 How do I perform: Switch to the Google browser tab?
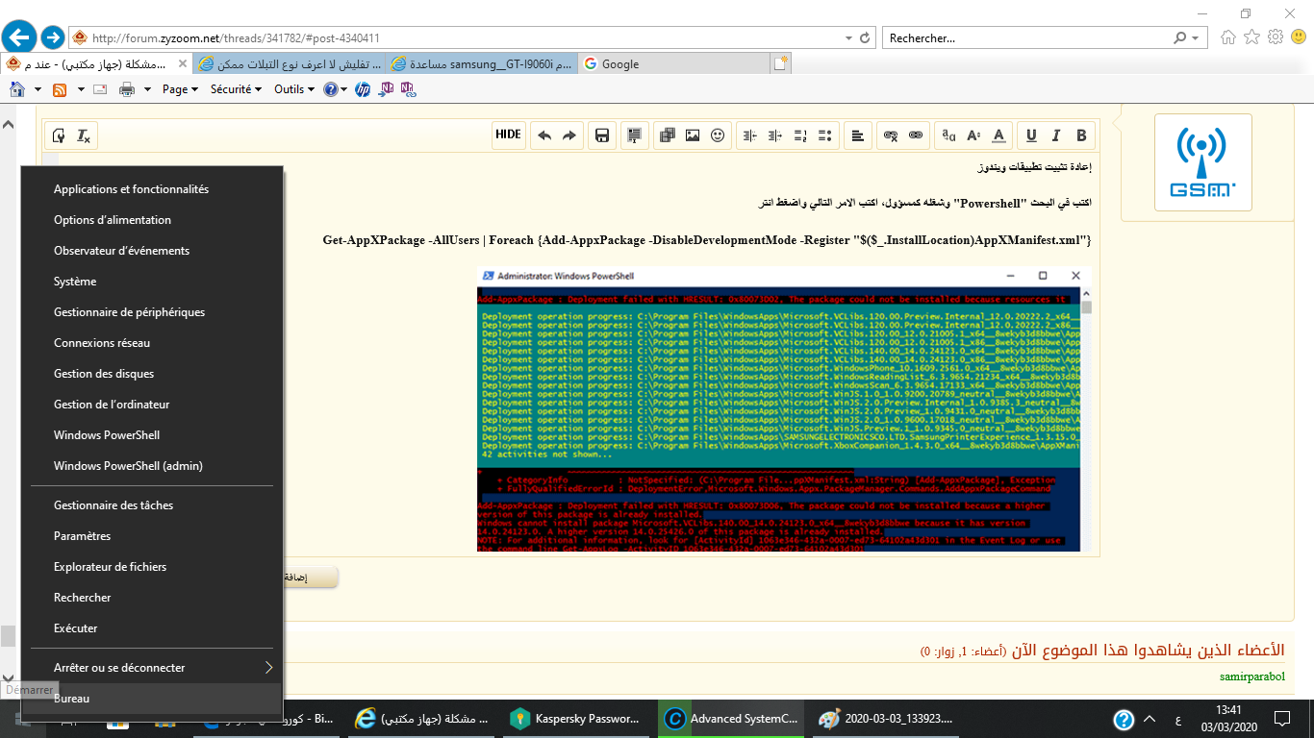pos(673,64)
